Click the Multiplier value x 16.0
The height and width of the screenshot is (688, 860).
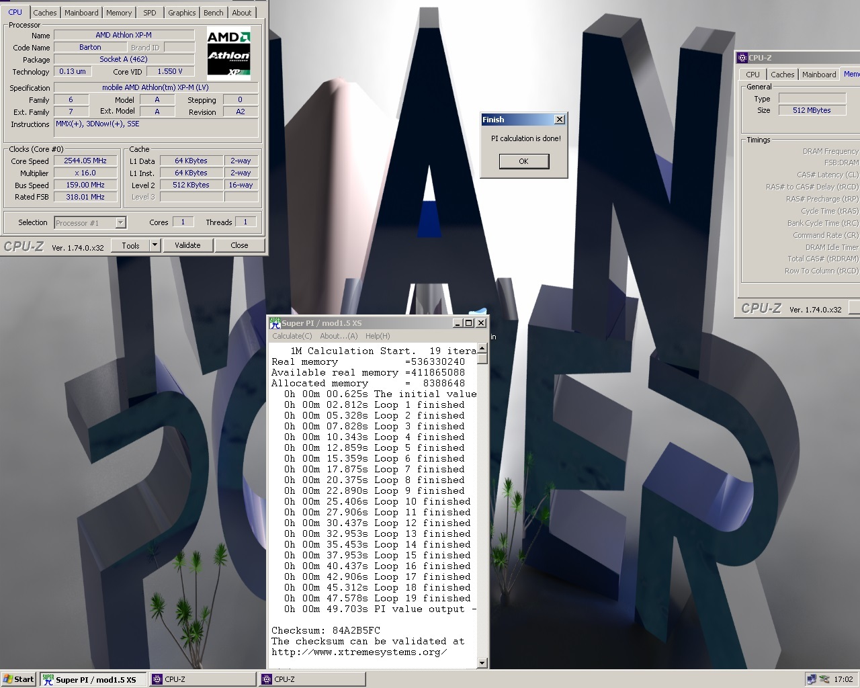point(85,173)
